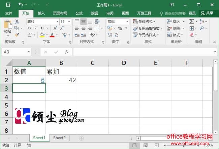Image resolution: width=219 pixels, height=149 pixels.
Task: Click the Paste clipboard icon
Action: (x=8, y=25)
